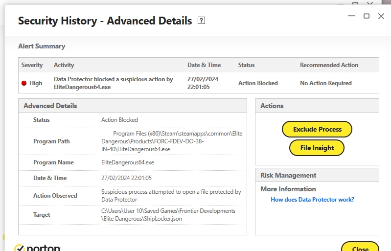Click the Advanced Details date value
This screenshot has height=251, width=391.
[126, 178]
